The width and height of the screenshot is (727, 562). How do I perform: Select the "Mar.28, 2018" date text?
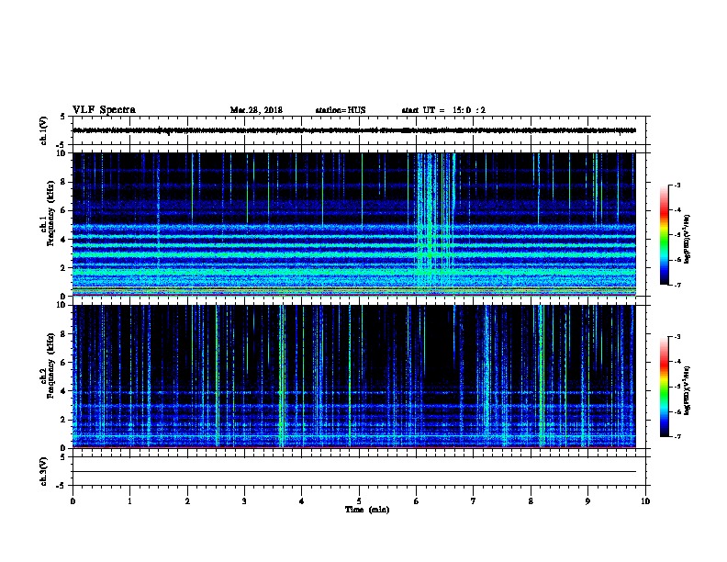coord(256,110)
